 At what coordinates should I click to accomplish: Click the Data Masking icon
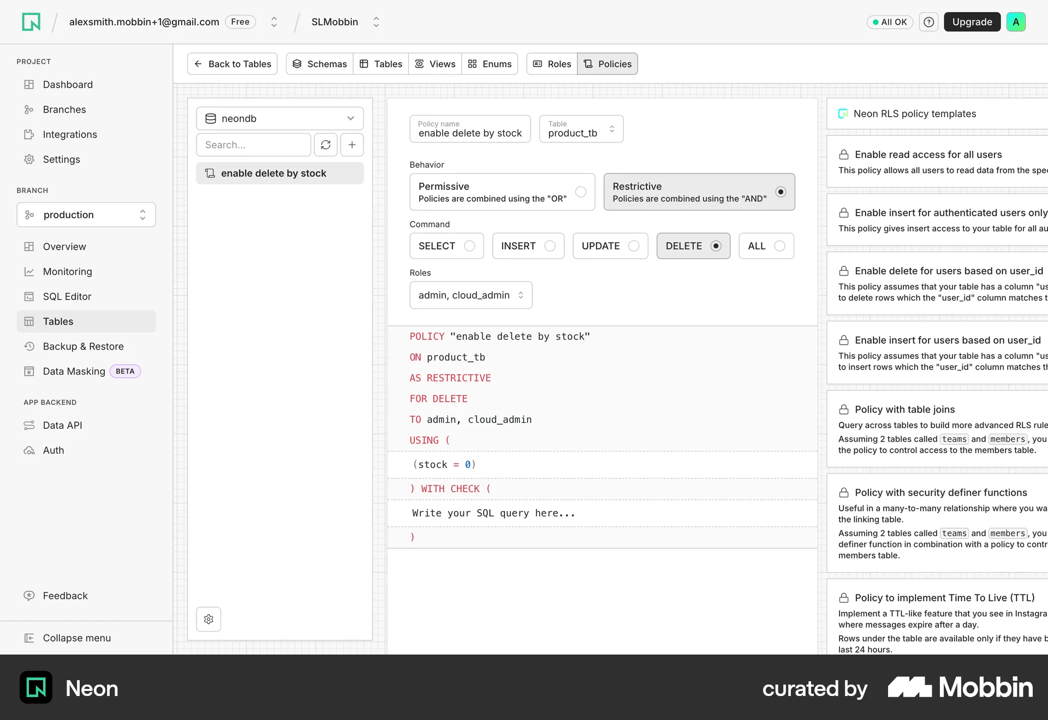pos(29,371)
